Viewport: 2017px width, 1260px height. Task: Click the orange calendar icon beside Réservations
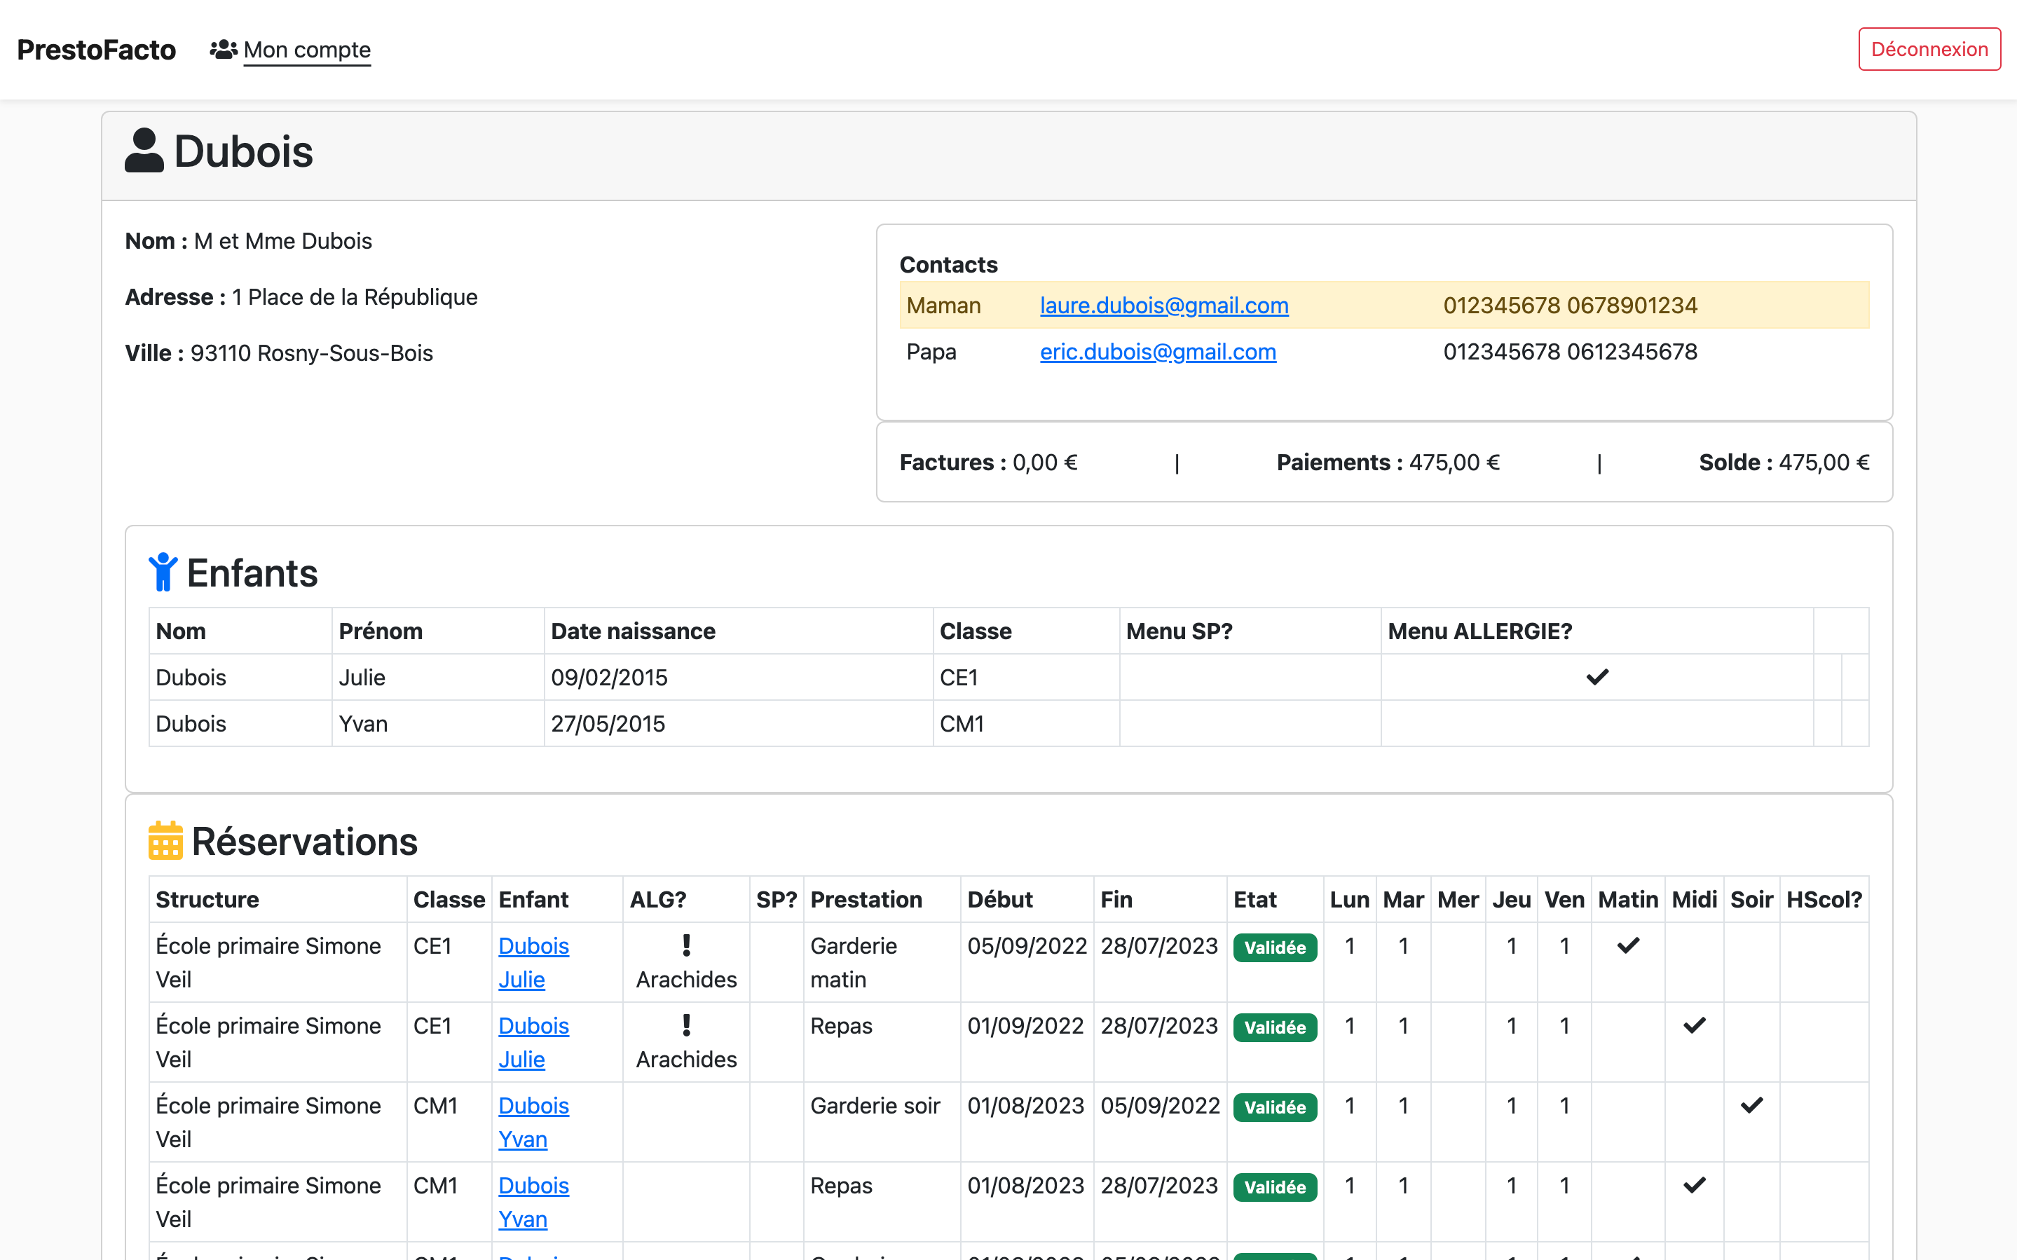165,840
